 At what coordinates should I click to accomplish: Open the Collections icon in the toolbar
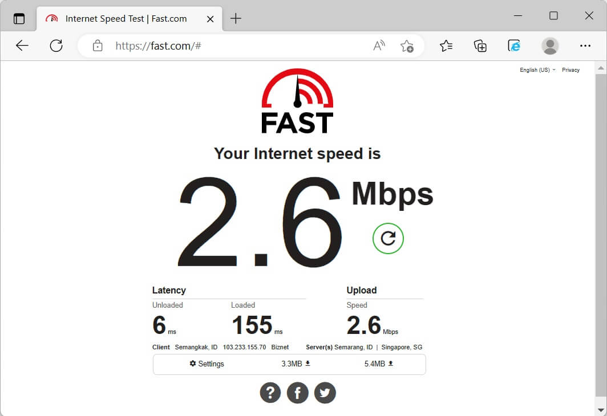[480, 46]
